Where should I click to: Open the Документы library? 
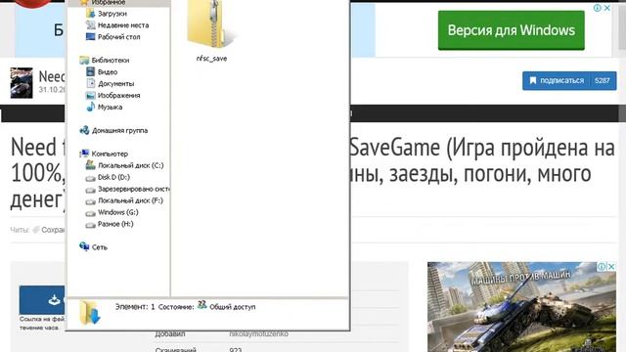pos(115,84)
